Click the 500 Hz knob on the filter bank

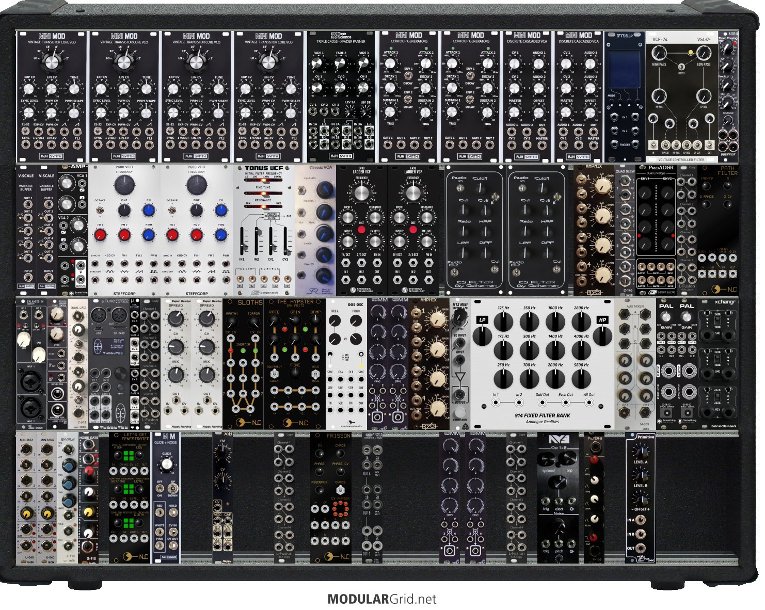coord(529,351)
